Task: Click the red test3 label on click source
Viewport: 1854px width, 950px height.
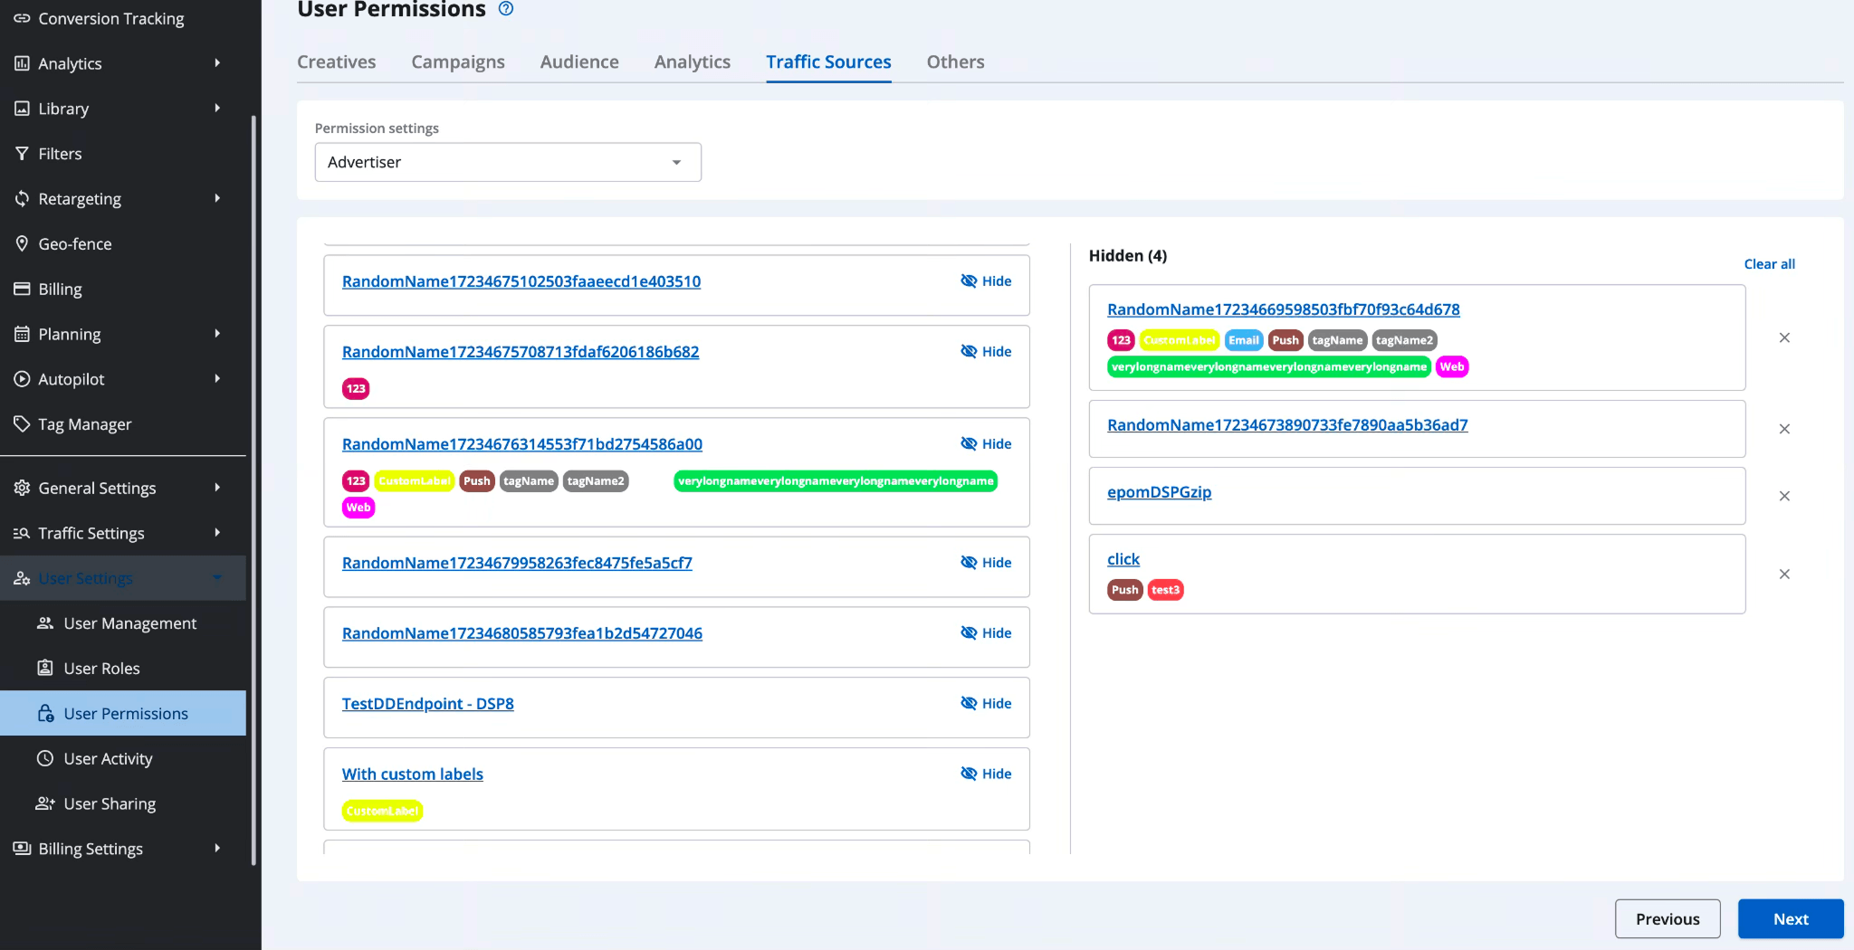Action: click(1166, 590)
